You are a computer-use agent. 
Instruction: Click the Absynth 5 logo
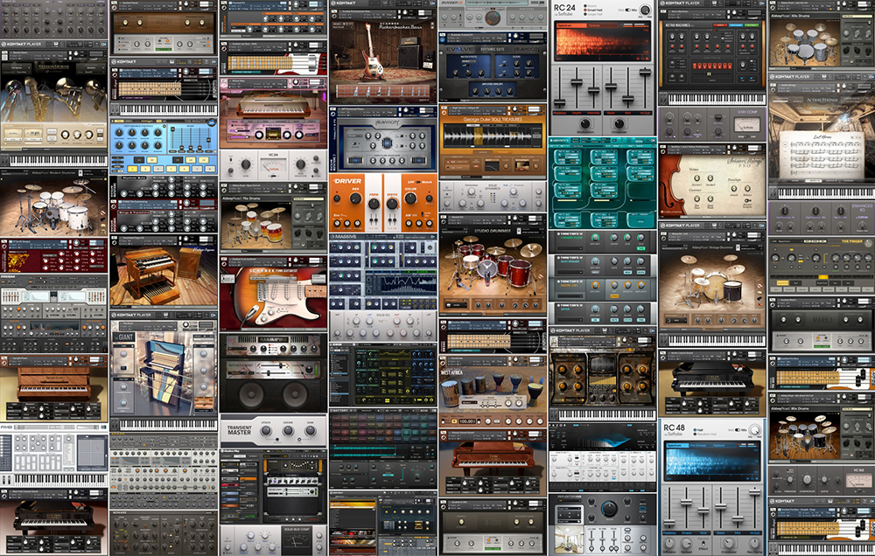tap(558, 141)
